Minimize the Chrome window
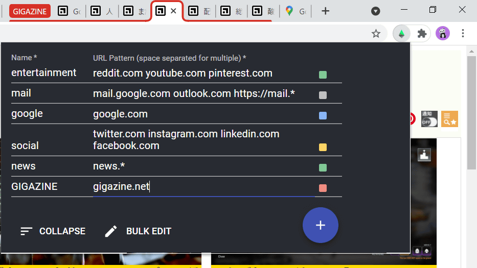This screenshot has height=268, width=477. tap(404, 10)
